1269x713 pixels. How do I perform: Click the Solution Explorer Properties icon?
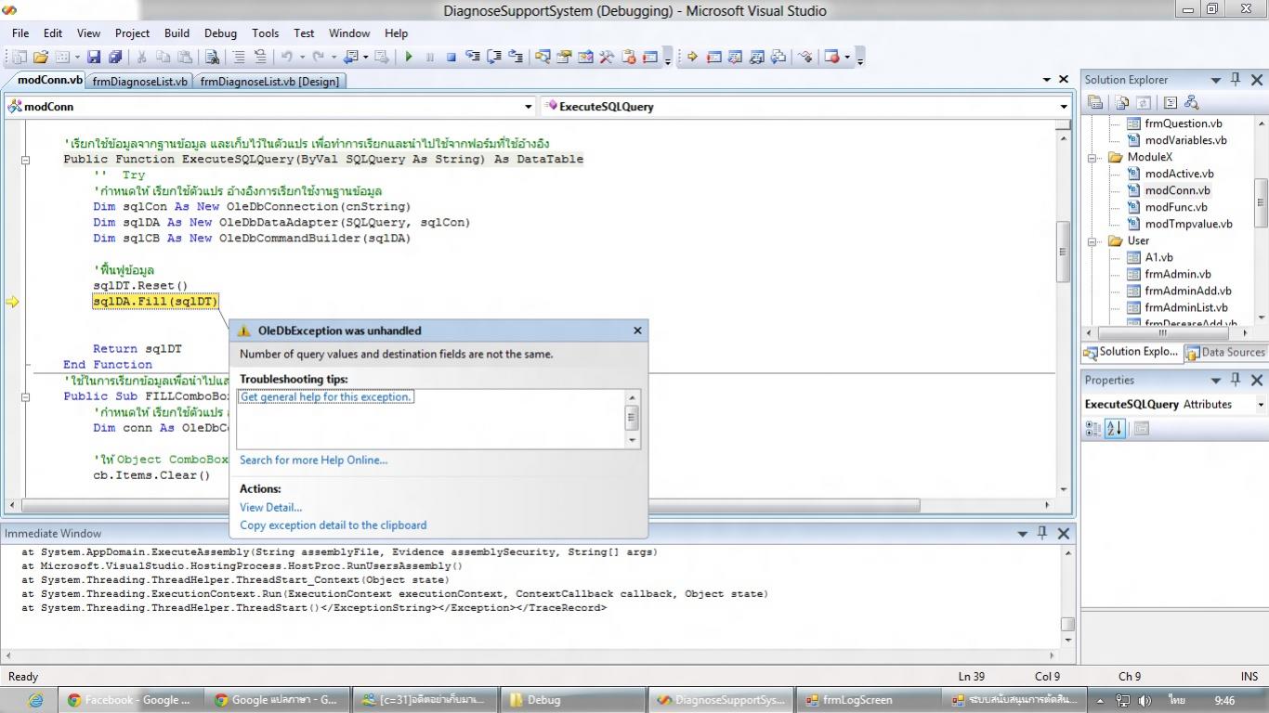pyautogui.click(x=1095, y=103)
